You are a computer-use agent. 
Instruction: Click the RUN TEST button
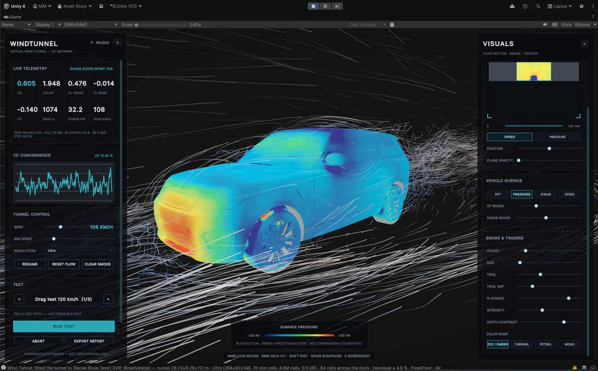click(64, 327)
